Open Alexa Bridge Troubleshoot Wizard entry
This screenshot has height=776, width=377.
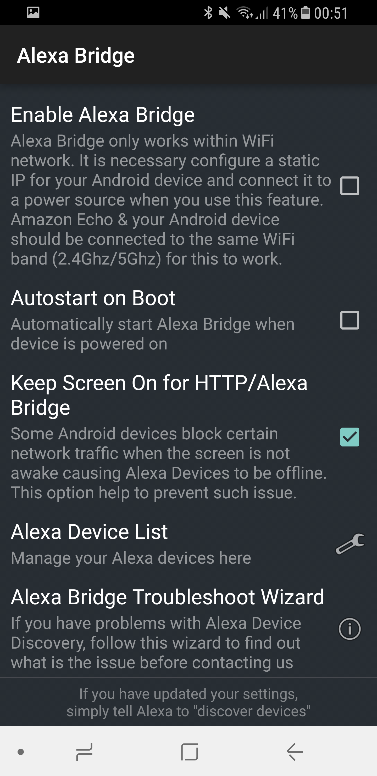point(167,597)
